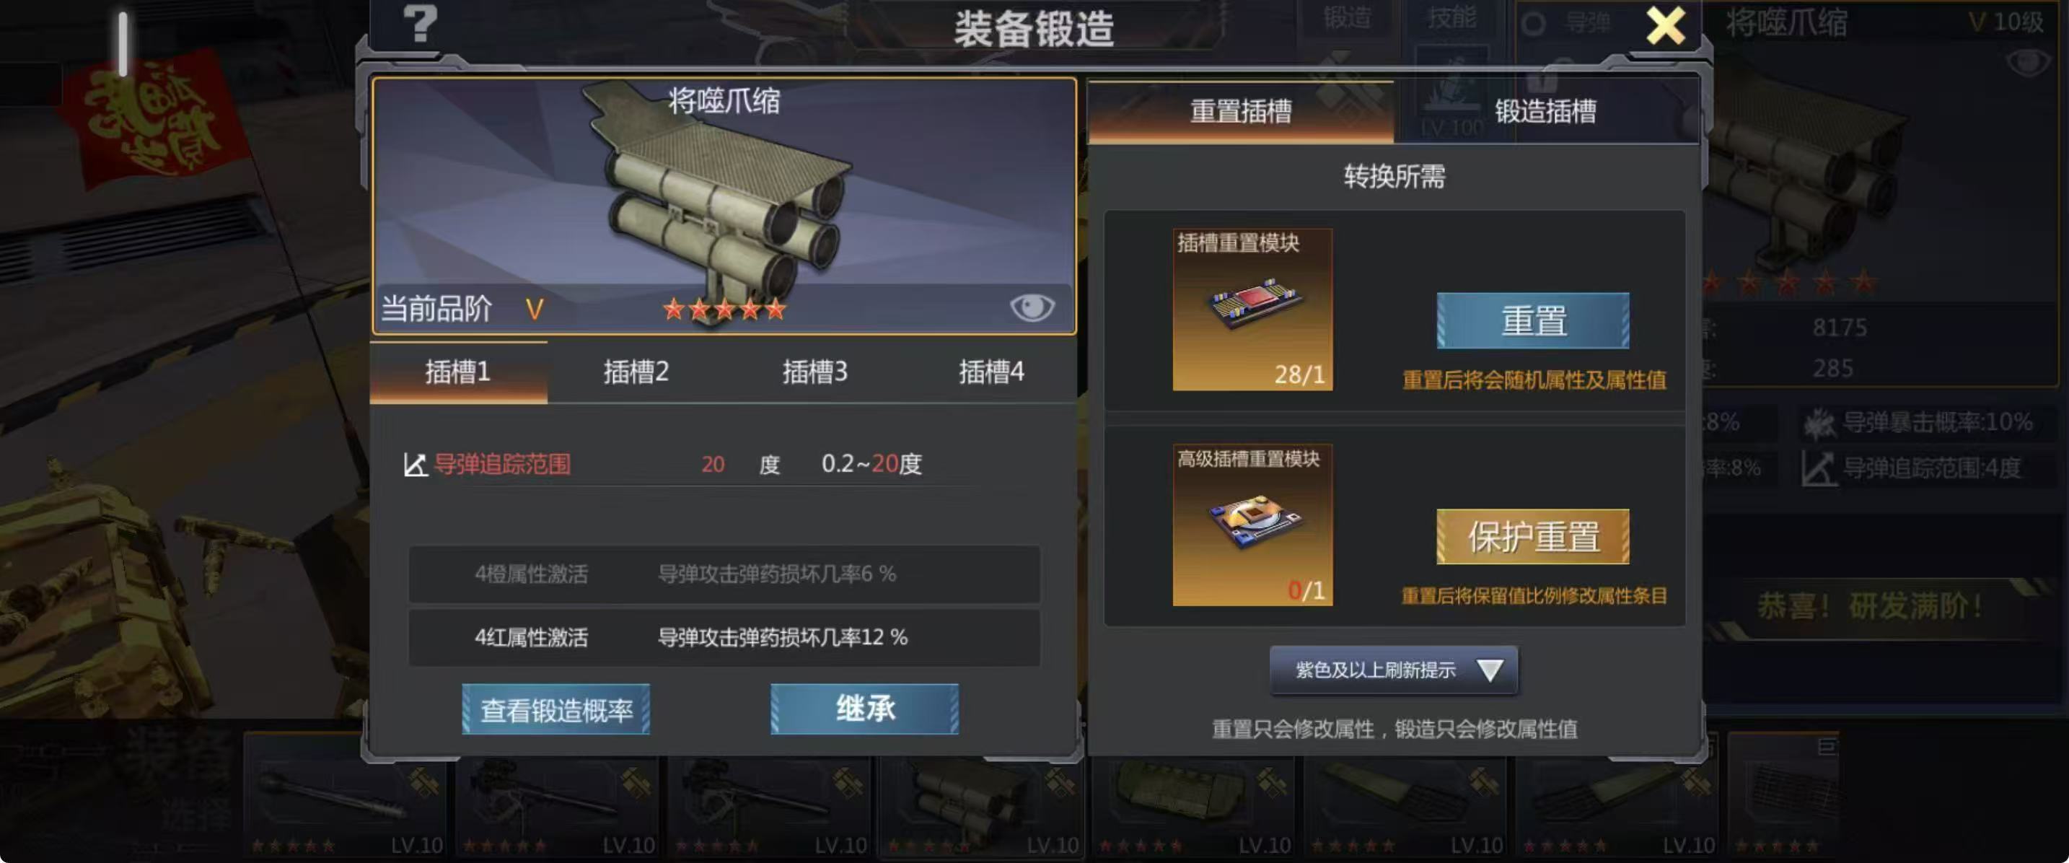Close the equipment forging dialog
The width and height of the screenshot is (2069, 863).
click(x=1666, y=26)
